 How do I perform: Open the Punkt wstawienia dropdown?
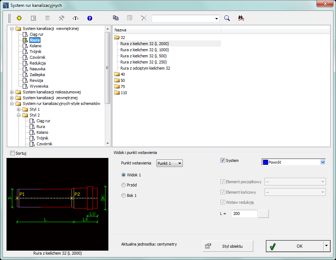[169, 163]
